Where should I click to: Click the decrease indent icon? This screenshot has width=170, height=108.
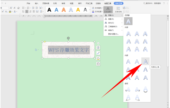pos(33,8)
